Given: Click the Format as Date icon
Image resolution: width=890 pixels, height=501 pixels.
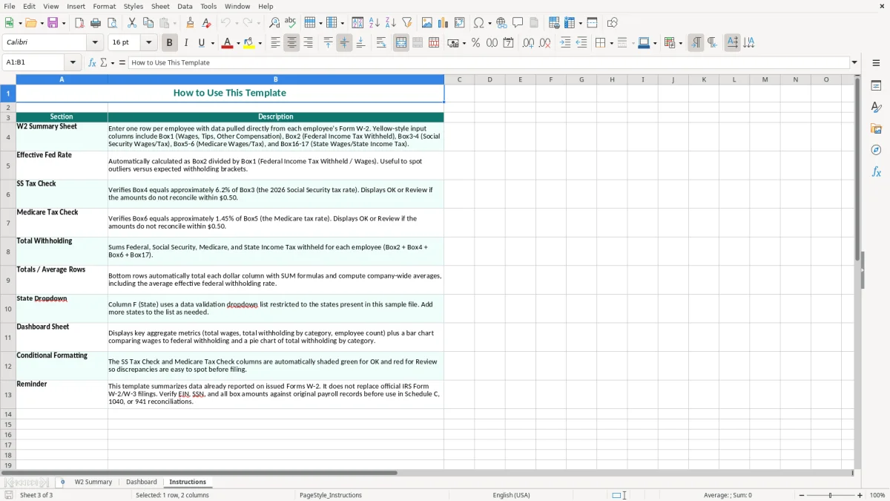Looking at the screenshot, I should [x=508, y=43].
